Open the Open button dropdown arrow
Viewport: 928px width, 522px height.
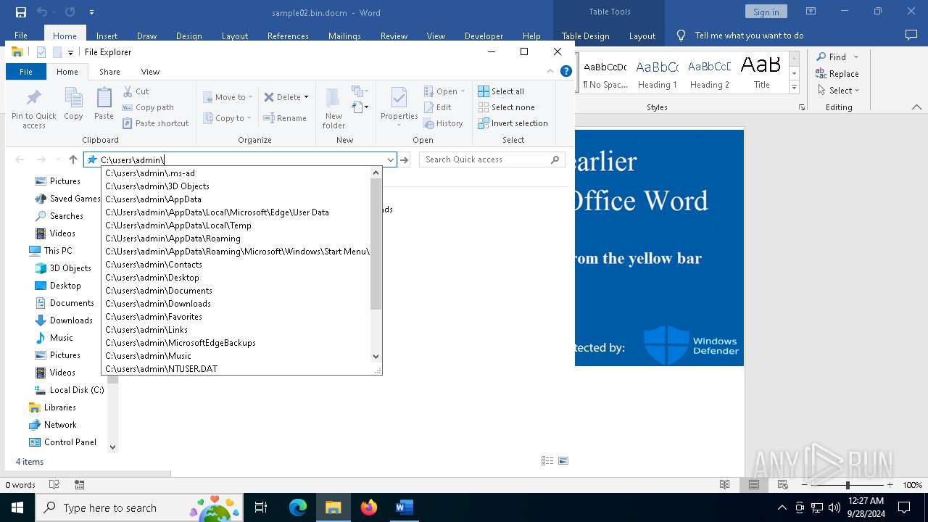(463, 91)
